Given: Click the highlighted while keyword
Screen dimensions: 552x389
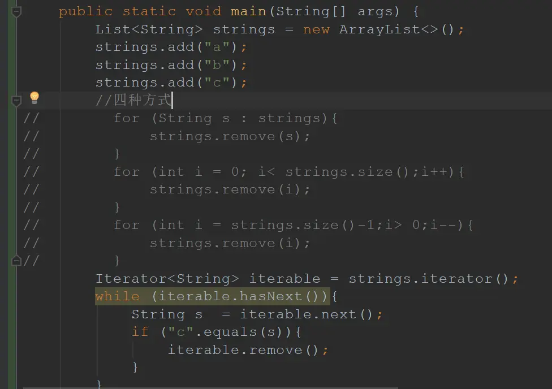Looking at the screenshot, I should point(117,296).
